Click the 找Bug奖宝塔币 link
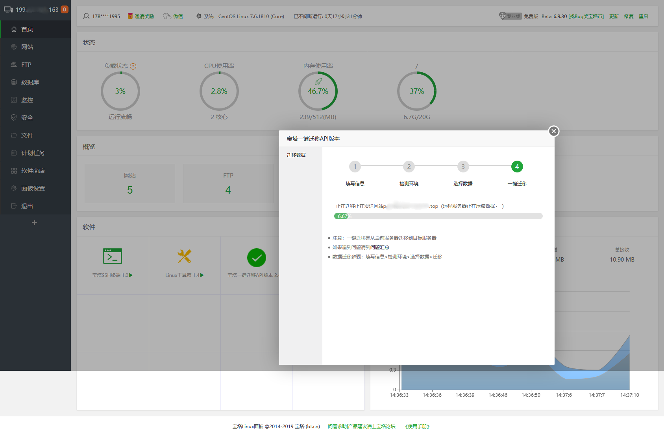 coord(586,16)
